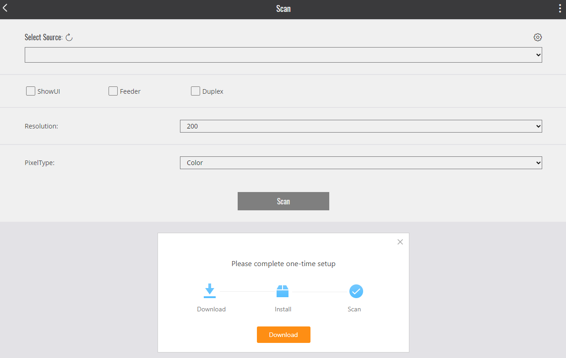Click the blue checkmark Scan step icon
Viewport: 566px width, 358px height.
click(356, 291)
